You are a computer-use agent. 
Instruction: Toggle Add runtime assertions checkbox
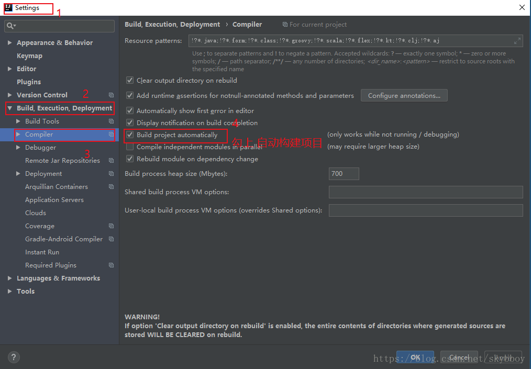coord(130,95)
